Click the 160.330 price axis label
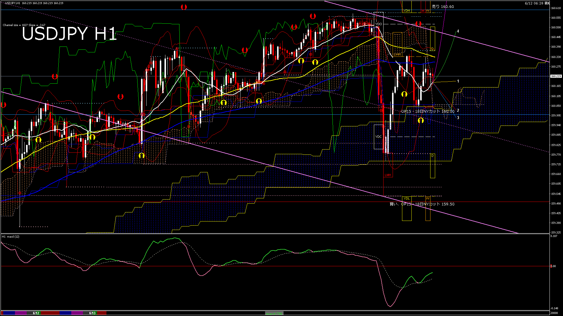563x316 pixels. [556, 57]
